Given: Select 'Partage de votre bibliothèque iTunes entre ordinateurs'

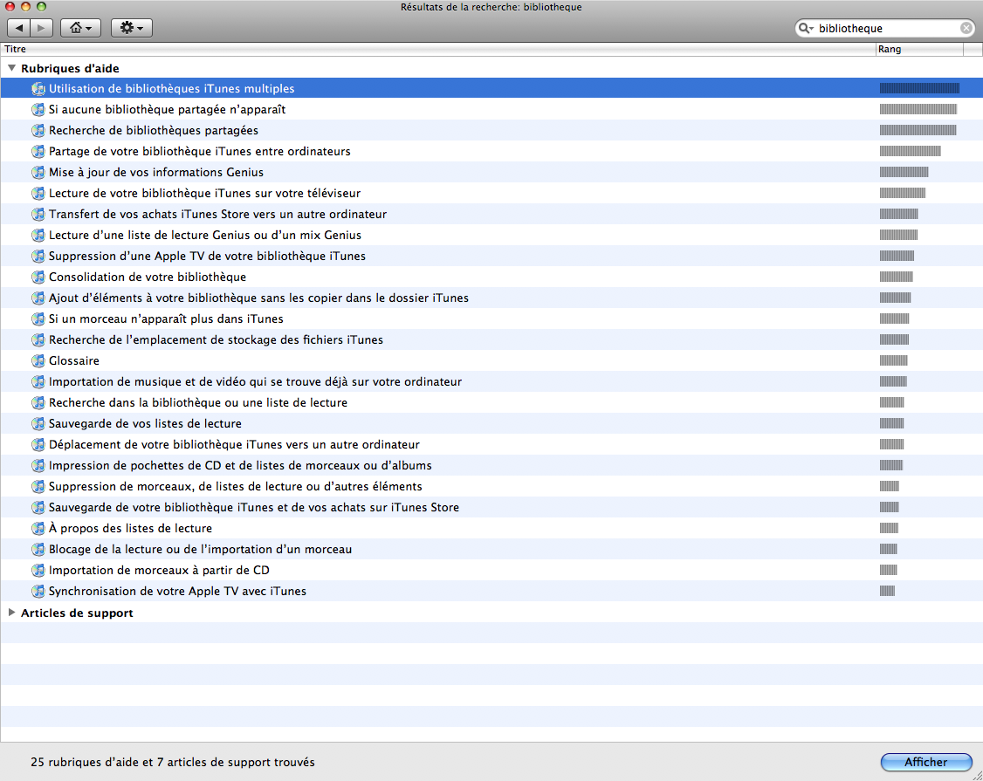Looking at the screenshot, I should (491, 151).
